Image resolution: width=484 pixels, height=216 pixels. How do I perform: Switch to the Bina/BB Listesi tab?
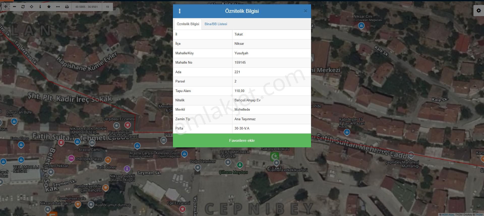(216, 24)
